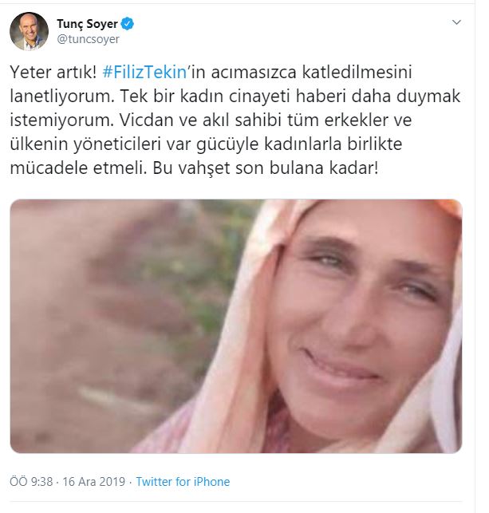This screenshot has height=513, width=489.
Task: Follow the #FilizTekin hashtag
Action: click(x=144, y=73)
